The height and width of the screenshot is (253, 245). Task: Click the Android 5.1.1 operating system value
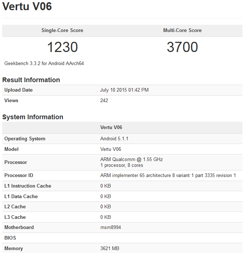click(114, 139)
